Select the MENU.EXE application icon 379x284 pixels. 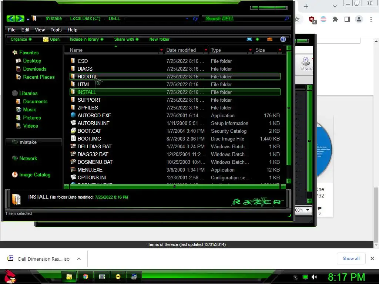point(73,169)
